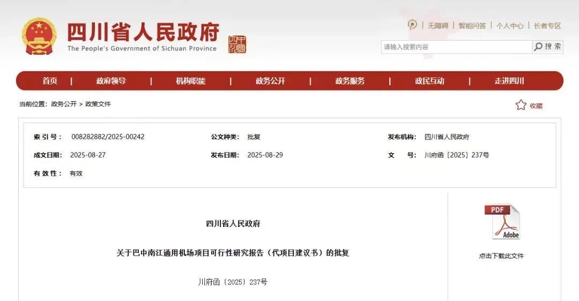Switch to 长者专区 elderly mode
579x301 pixels.
547,26
